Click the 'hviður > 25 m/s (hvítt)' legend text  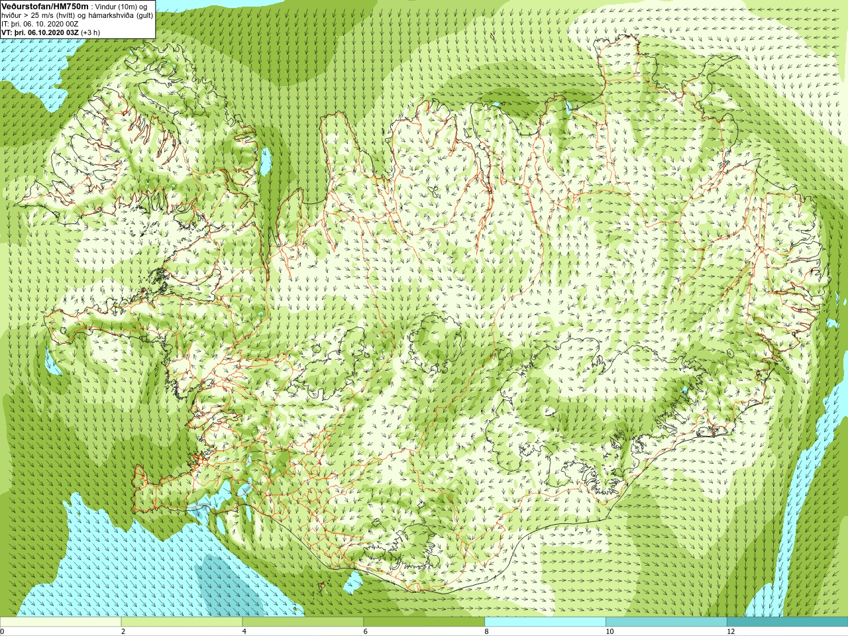pos(38,15)
